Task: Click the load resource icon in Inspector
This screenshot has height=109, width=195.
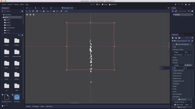Action: pos(176,38)
